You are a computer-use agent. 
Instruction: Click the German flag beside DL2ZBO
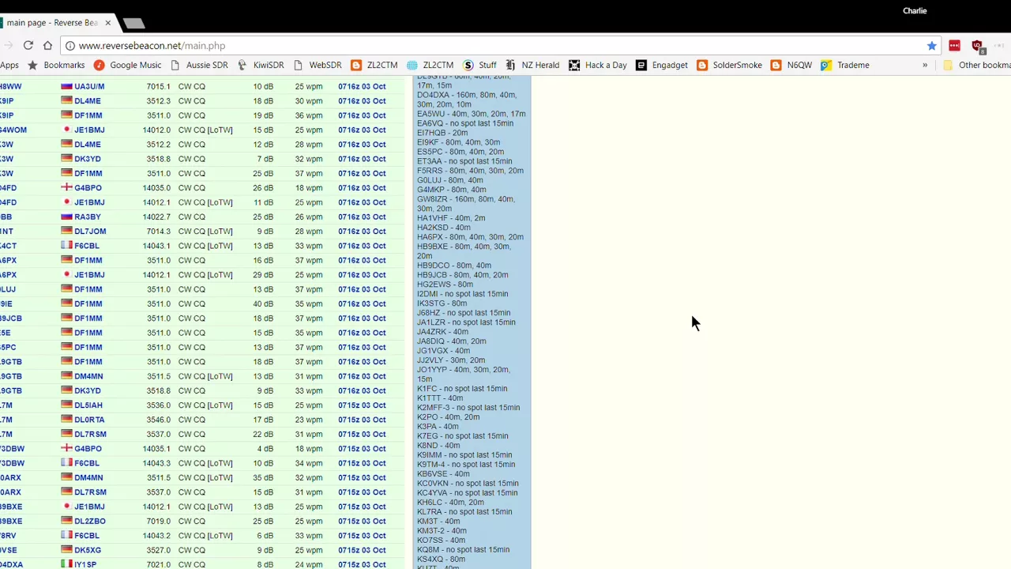pyautogui.click(x=66, y=521)
